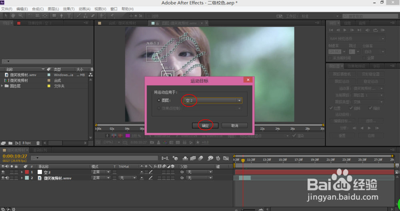The image size is (400, 211).
Task: Play the preview in preview panel
Action: [x=345, y=30]
